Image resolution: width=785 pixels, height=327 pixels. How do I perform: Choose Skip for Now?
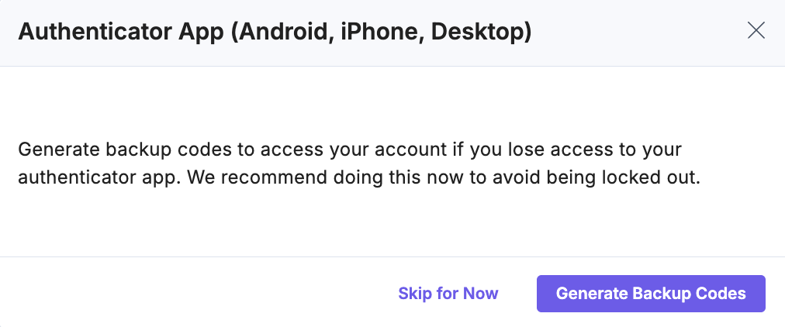448,294
